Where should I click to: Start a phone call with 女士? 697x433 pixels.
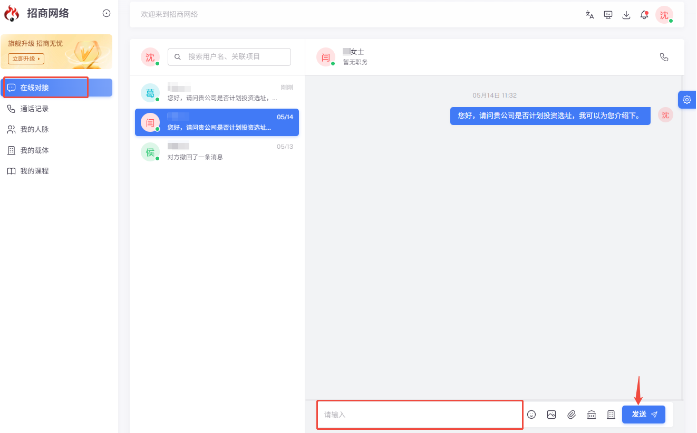(664, 57)
